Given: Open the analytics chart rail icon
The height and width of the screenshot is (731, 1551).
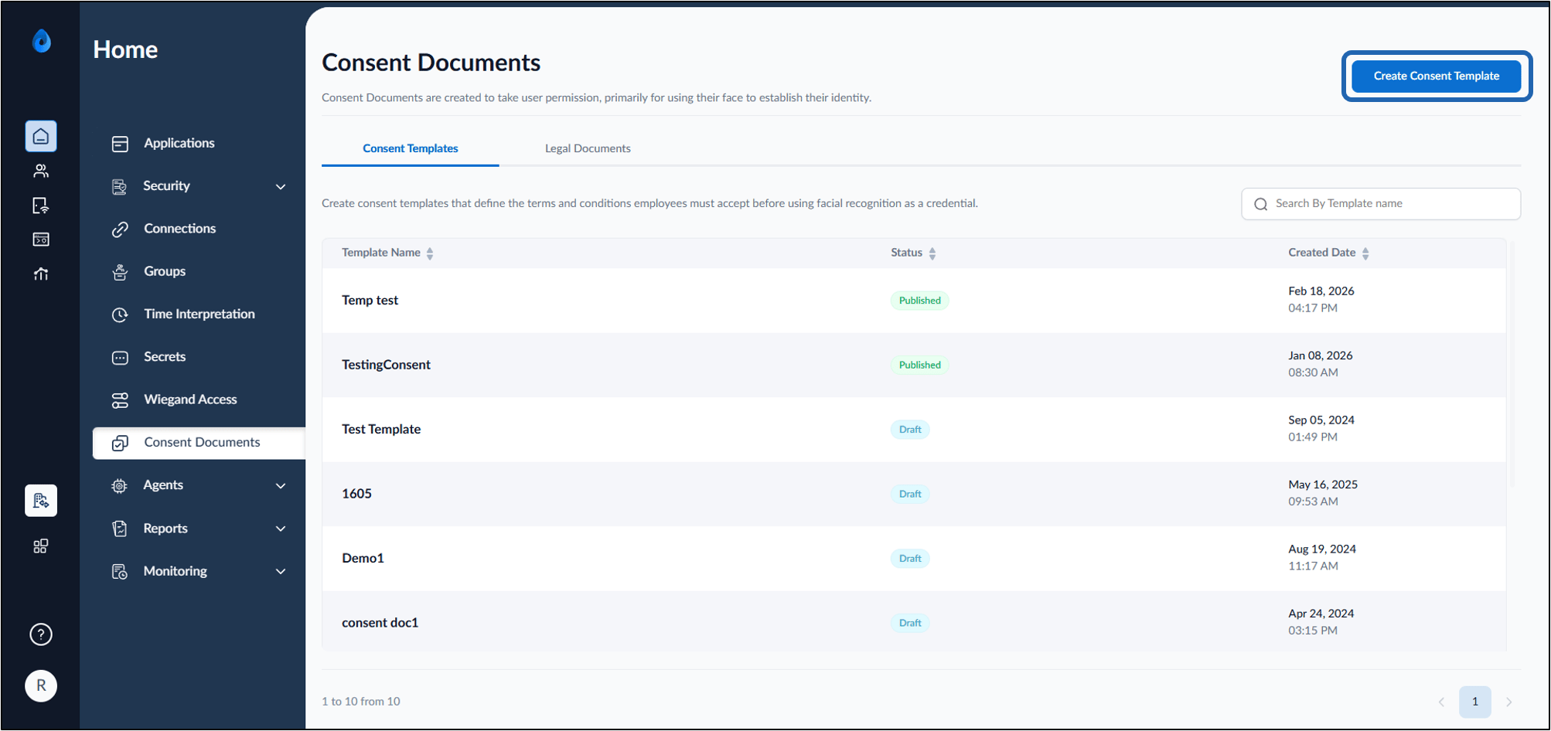Looking at the screenshot, I should (41, 274).
